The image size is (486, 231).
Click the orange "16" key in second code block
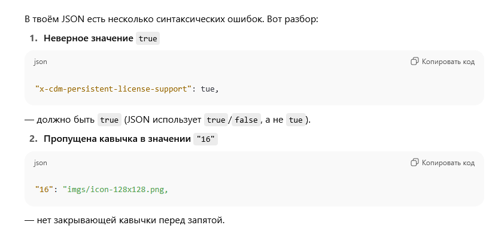42,190
